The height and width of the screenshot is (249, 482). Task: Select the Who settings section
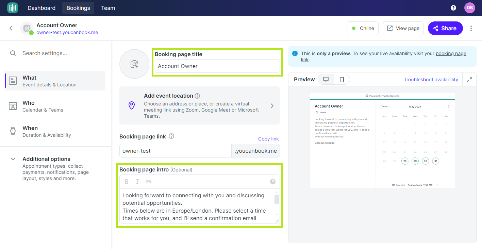coord(55,106)
